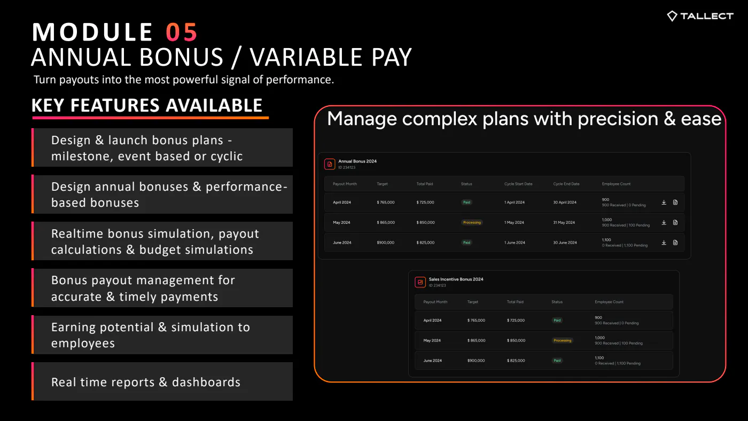Screen dimensions: 748x421
Task: Click the "KEY FEATURES AVAILABLE" heading
Action: pyautogui.click(x=147, y=105)
